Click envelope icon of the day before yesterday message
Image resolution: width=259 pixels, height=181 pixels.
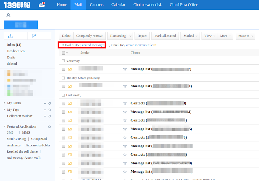[x=70, y=86]
